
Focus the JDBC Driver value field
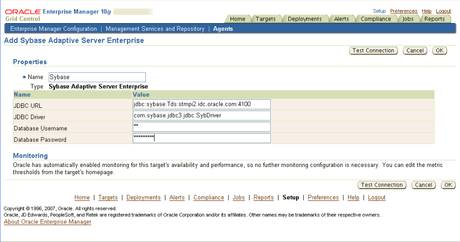(x=202, y=116)
